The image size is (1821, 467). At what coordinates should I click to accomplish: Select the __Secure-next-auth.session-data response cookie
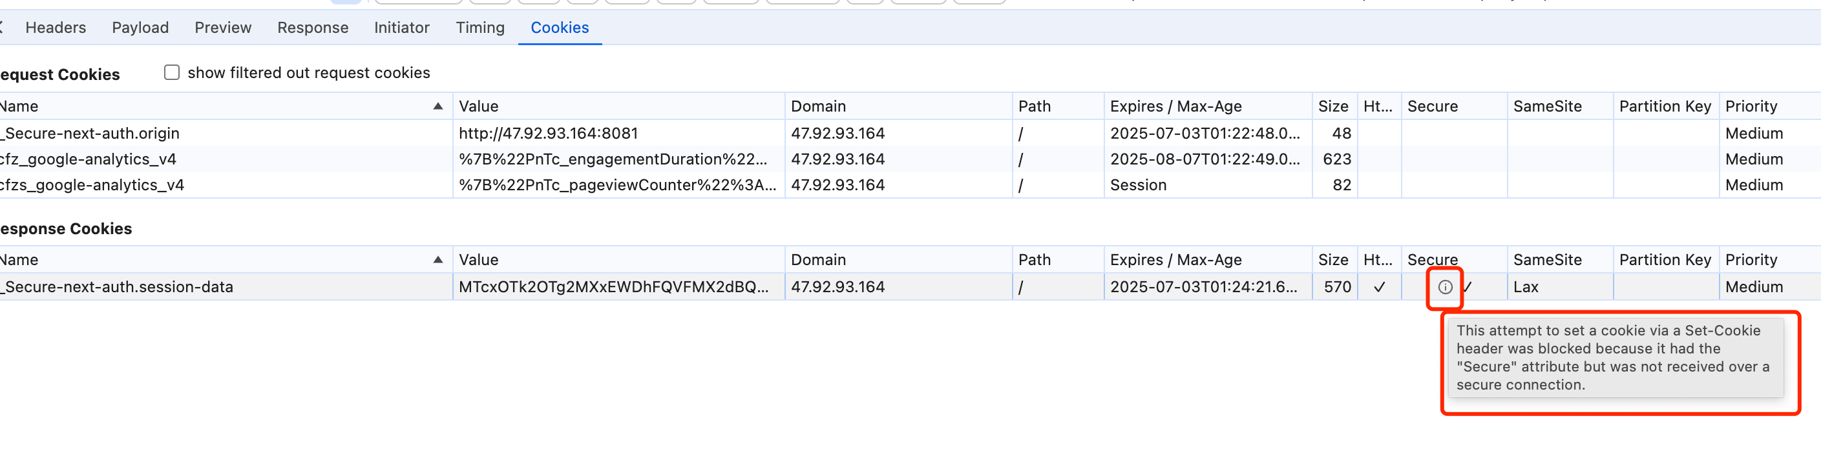click(910, 287)
